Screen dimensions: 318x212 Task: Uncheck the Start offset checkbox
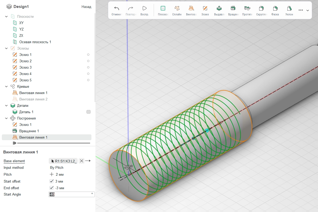tap(52, 181)
